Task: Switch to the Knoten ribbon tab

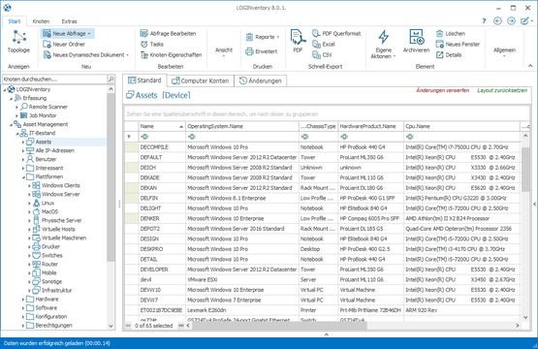Action: coord(41,21)
